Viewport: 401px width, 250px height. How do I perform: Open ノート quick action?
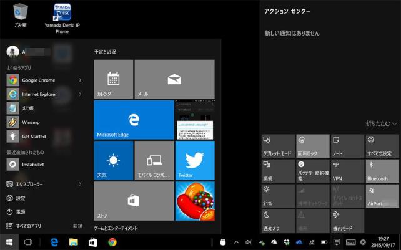pos(347,146)
